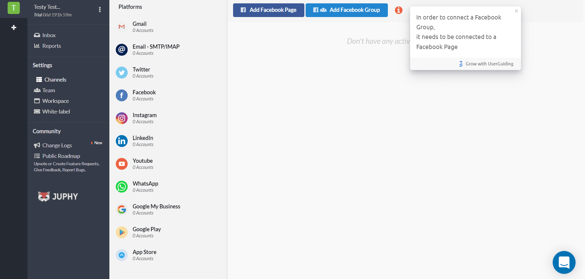Close the Facebook Group tooltip
Image resolution: width=585 pixels, height=279 pixels.
[x=516, y=11]
